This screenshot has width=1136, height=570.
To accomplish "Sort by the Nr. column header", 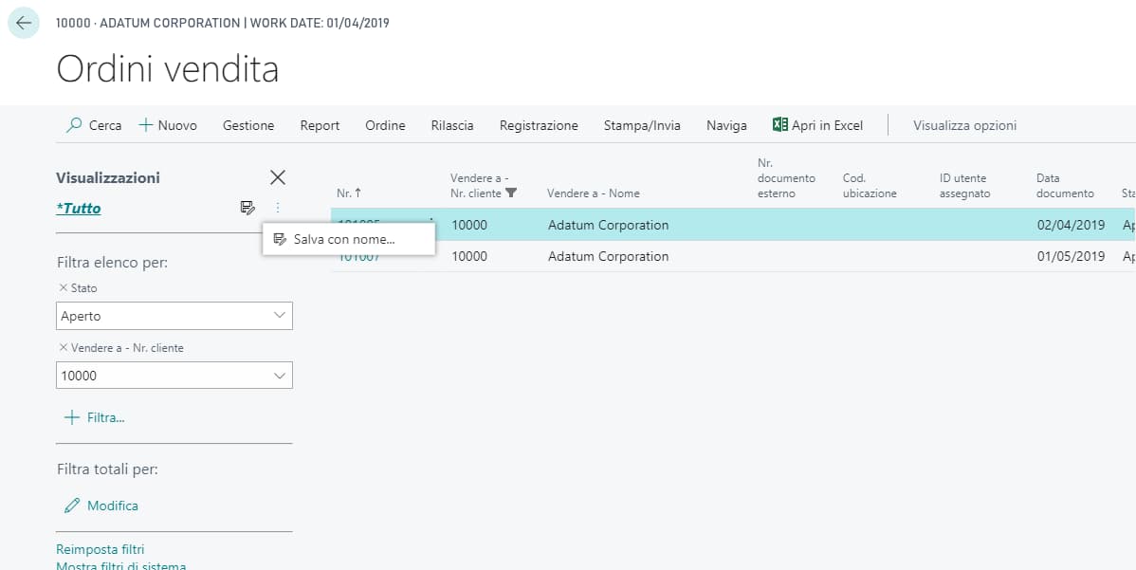I will tap(349, 193).
